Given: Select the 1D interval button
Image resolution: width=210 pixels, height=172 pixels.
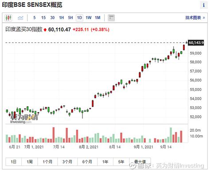Looking at the screenshot, I should pyautogui.click(x=79, y=18).
